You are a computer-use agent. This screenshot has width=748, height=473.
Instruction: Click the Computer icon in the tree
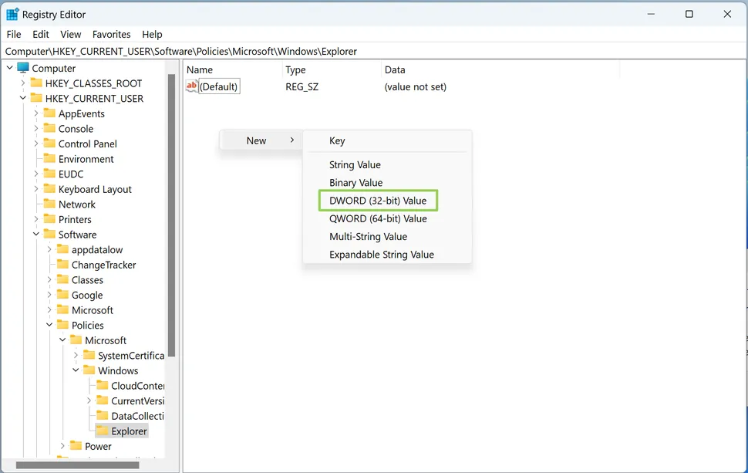point(23,68)
